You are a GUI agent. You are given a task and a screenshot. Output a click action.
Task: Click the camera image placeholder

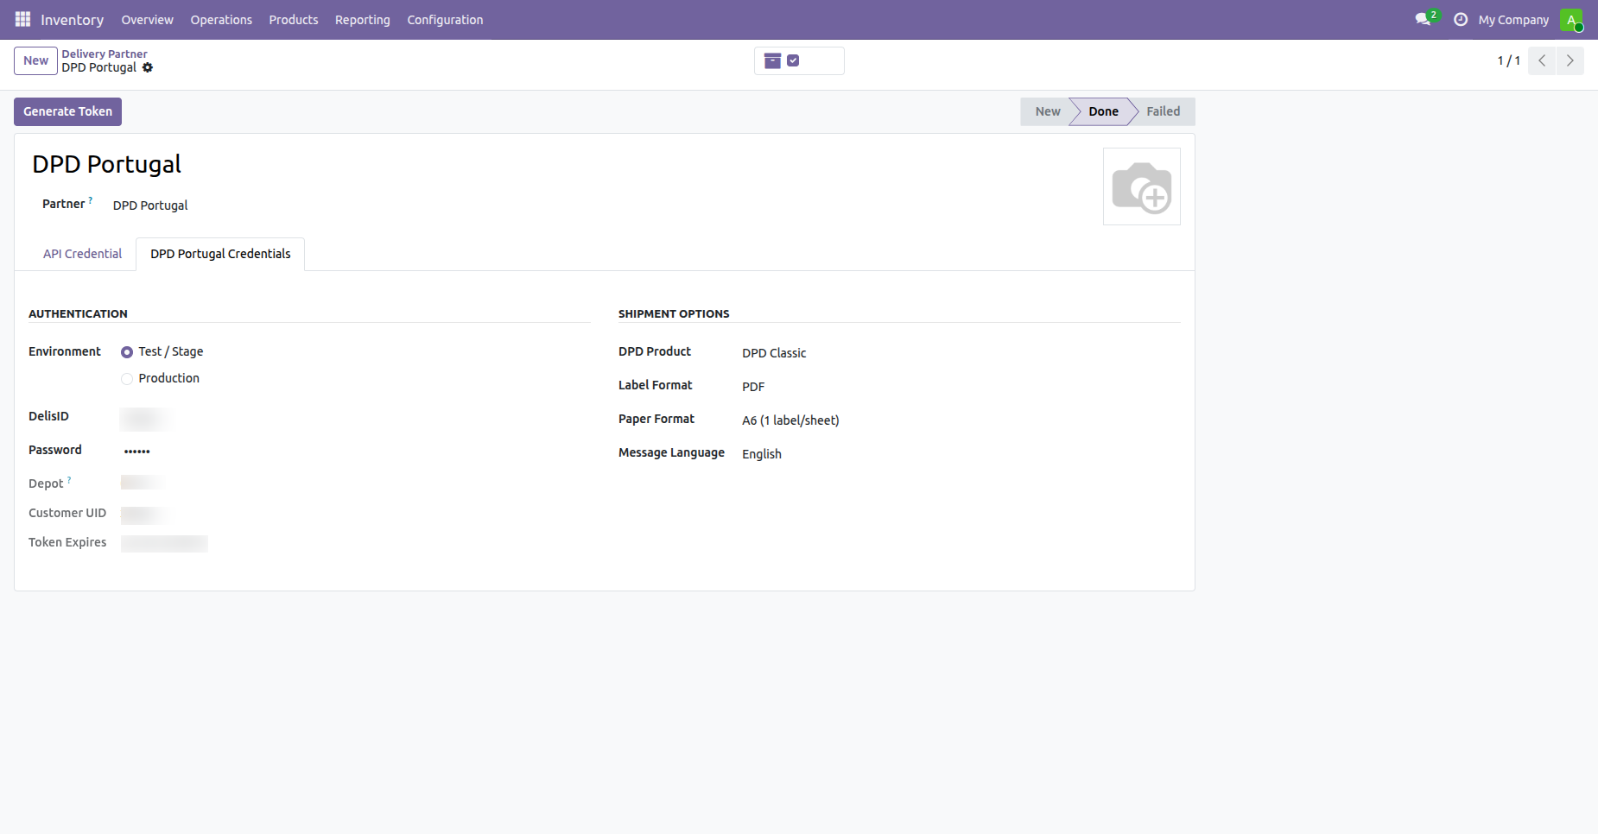coord(1142,186)
